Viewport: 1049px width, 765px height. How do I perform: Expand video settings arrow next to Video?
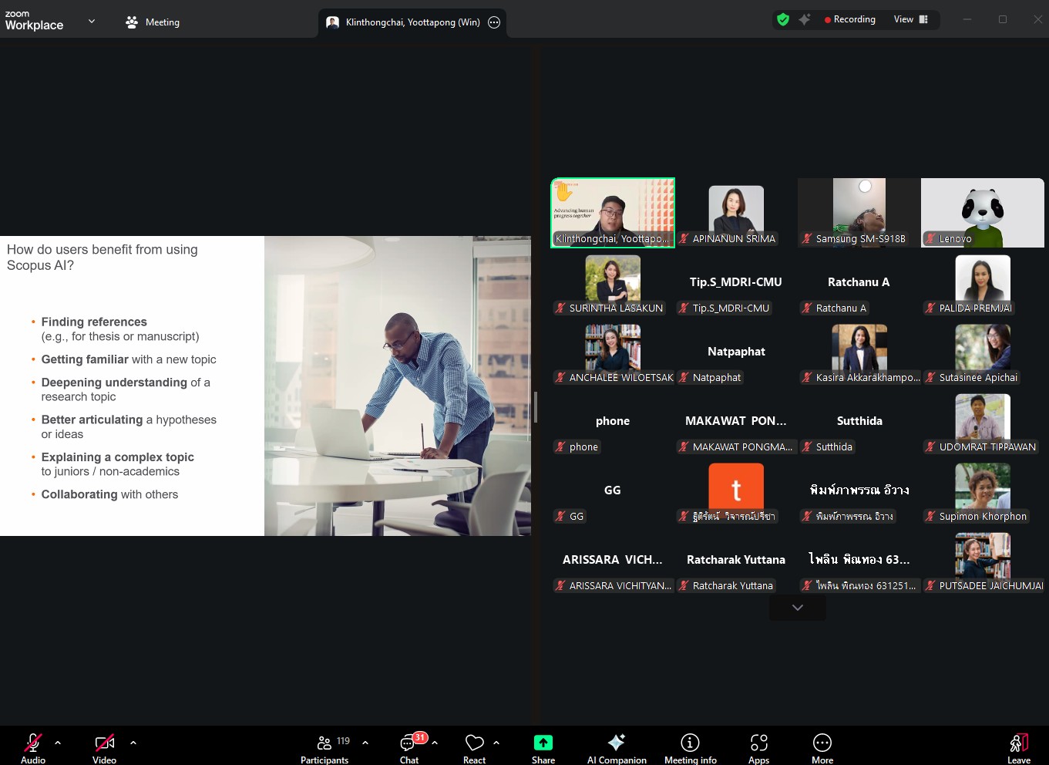click(x=133, y=743)
